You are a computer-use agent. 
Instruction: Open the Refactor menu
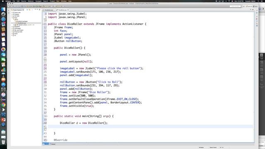[31, 1]
